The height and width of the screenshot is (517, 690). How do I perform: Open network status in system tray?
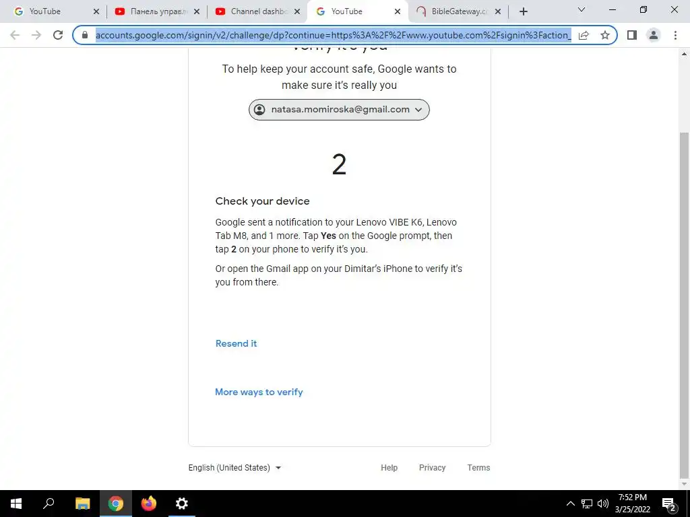tap(587, 504)
